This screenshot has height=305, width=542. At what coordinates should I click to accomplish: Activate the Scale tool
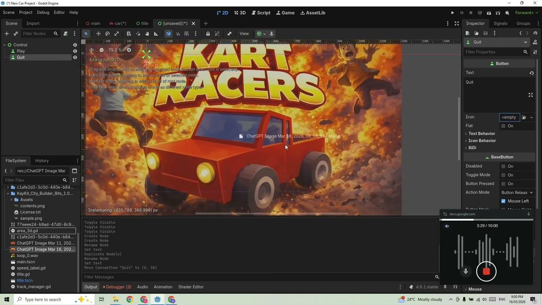116,34
